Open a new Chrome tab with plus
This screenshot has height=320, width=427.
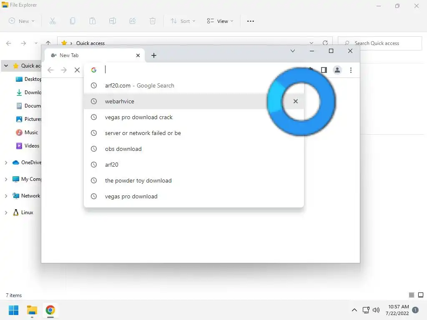pyautogui.click(x=154, y=55)
